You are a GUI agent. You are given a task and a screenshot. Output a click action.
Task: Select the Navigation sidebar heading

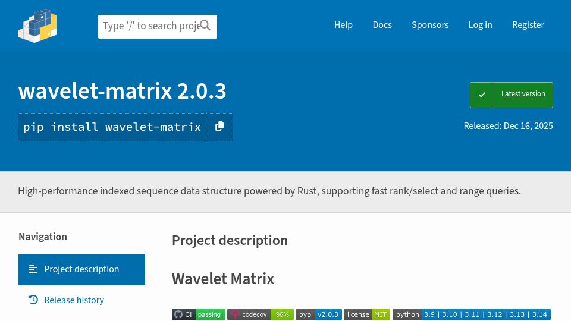pyautogui.click(x=43, y=237)
